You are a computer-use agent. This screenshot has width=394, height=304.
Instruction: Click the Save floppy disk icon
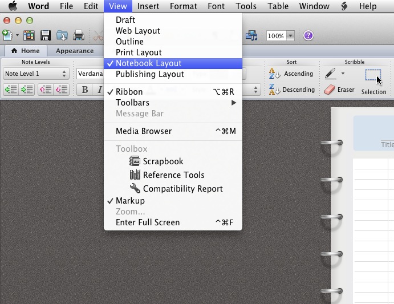(x=46, y=35)
